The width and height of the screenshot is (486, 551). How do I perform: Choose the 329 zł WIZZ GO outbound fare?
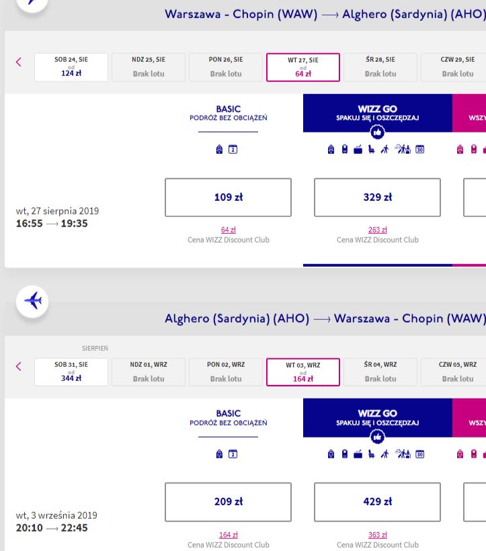tap(377, 197)
